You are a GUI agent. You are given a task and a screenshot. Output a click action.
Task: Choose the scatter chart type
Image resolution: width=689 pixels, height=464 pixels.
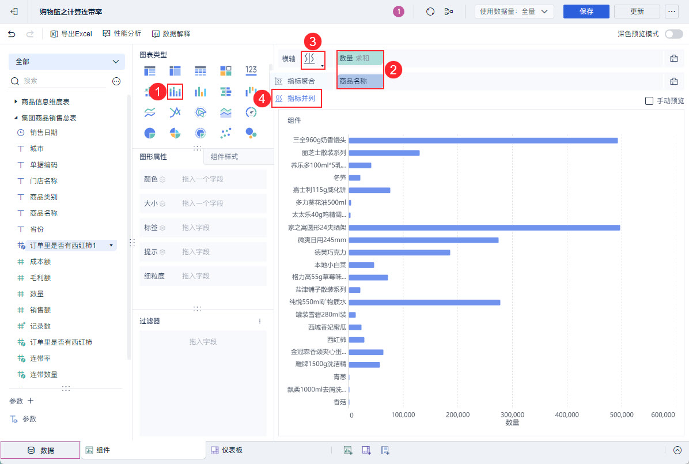tap(226, 133)
